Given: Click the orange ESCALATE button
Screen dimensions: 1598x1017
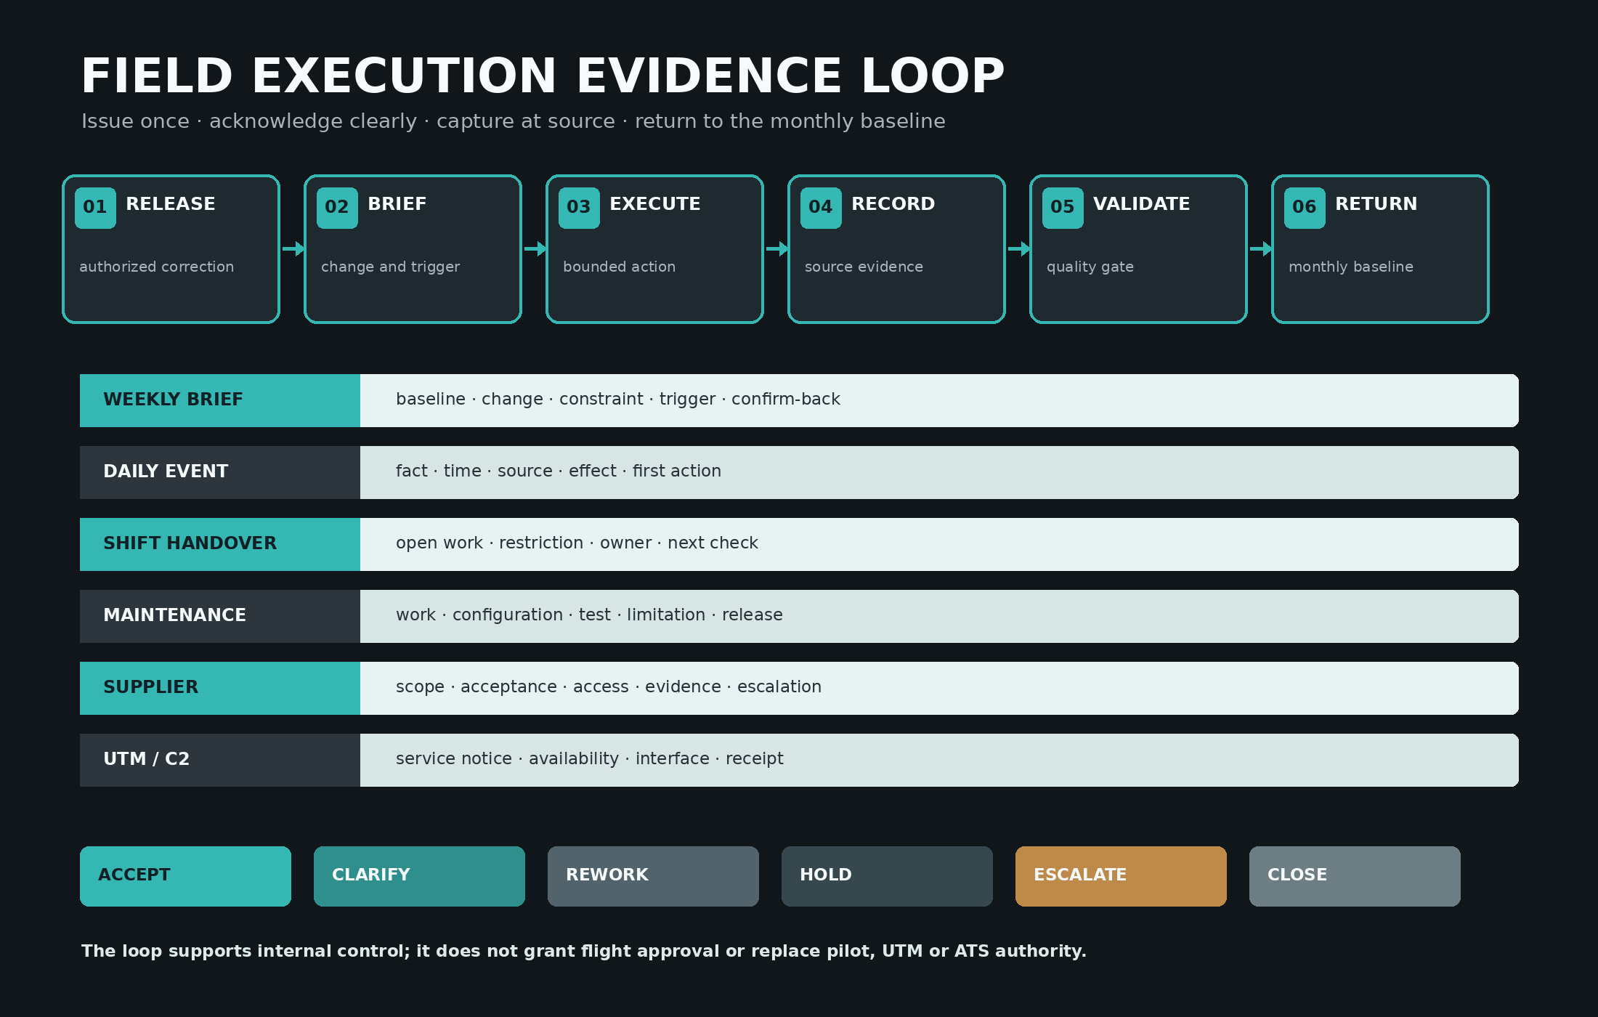Looking at the screenshot, I should (x=1121, y=876).
